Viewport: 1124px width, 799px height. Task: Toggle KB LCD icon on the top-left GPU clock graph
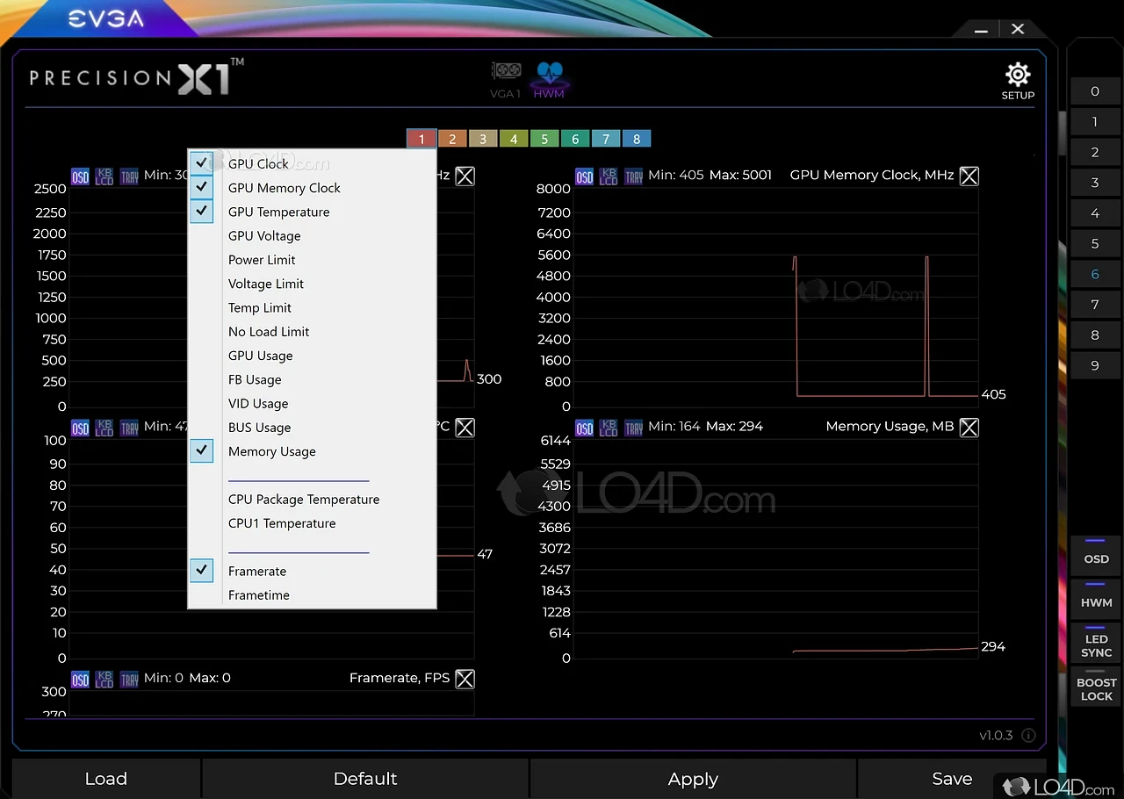pyautogui.click(x=104, y=176)
